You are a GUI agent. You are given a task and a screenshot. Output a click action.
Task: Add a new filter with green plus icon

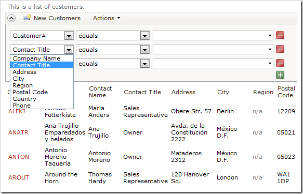click(280, 75)
